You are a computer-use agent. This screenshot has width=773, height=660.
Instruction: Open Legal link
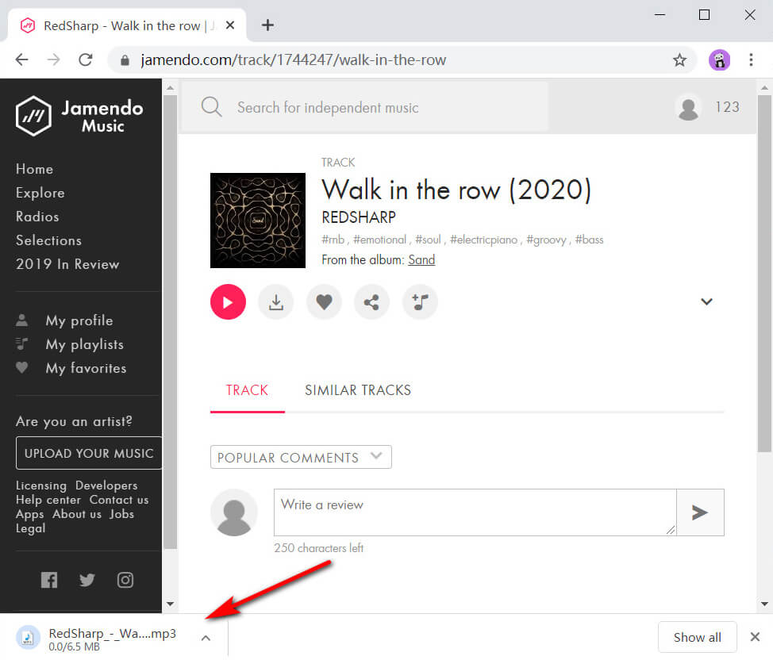coord(31,528)
